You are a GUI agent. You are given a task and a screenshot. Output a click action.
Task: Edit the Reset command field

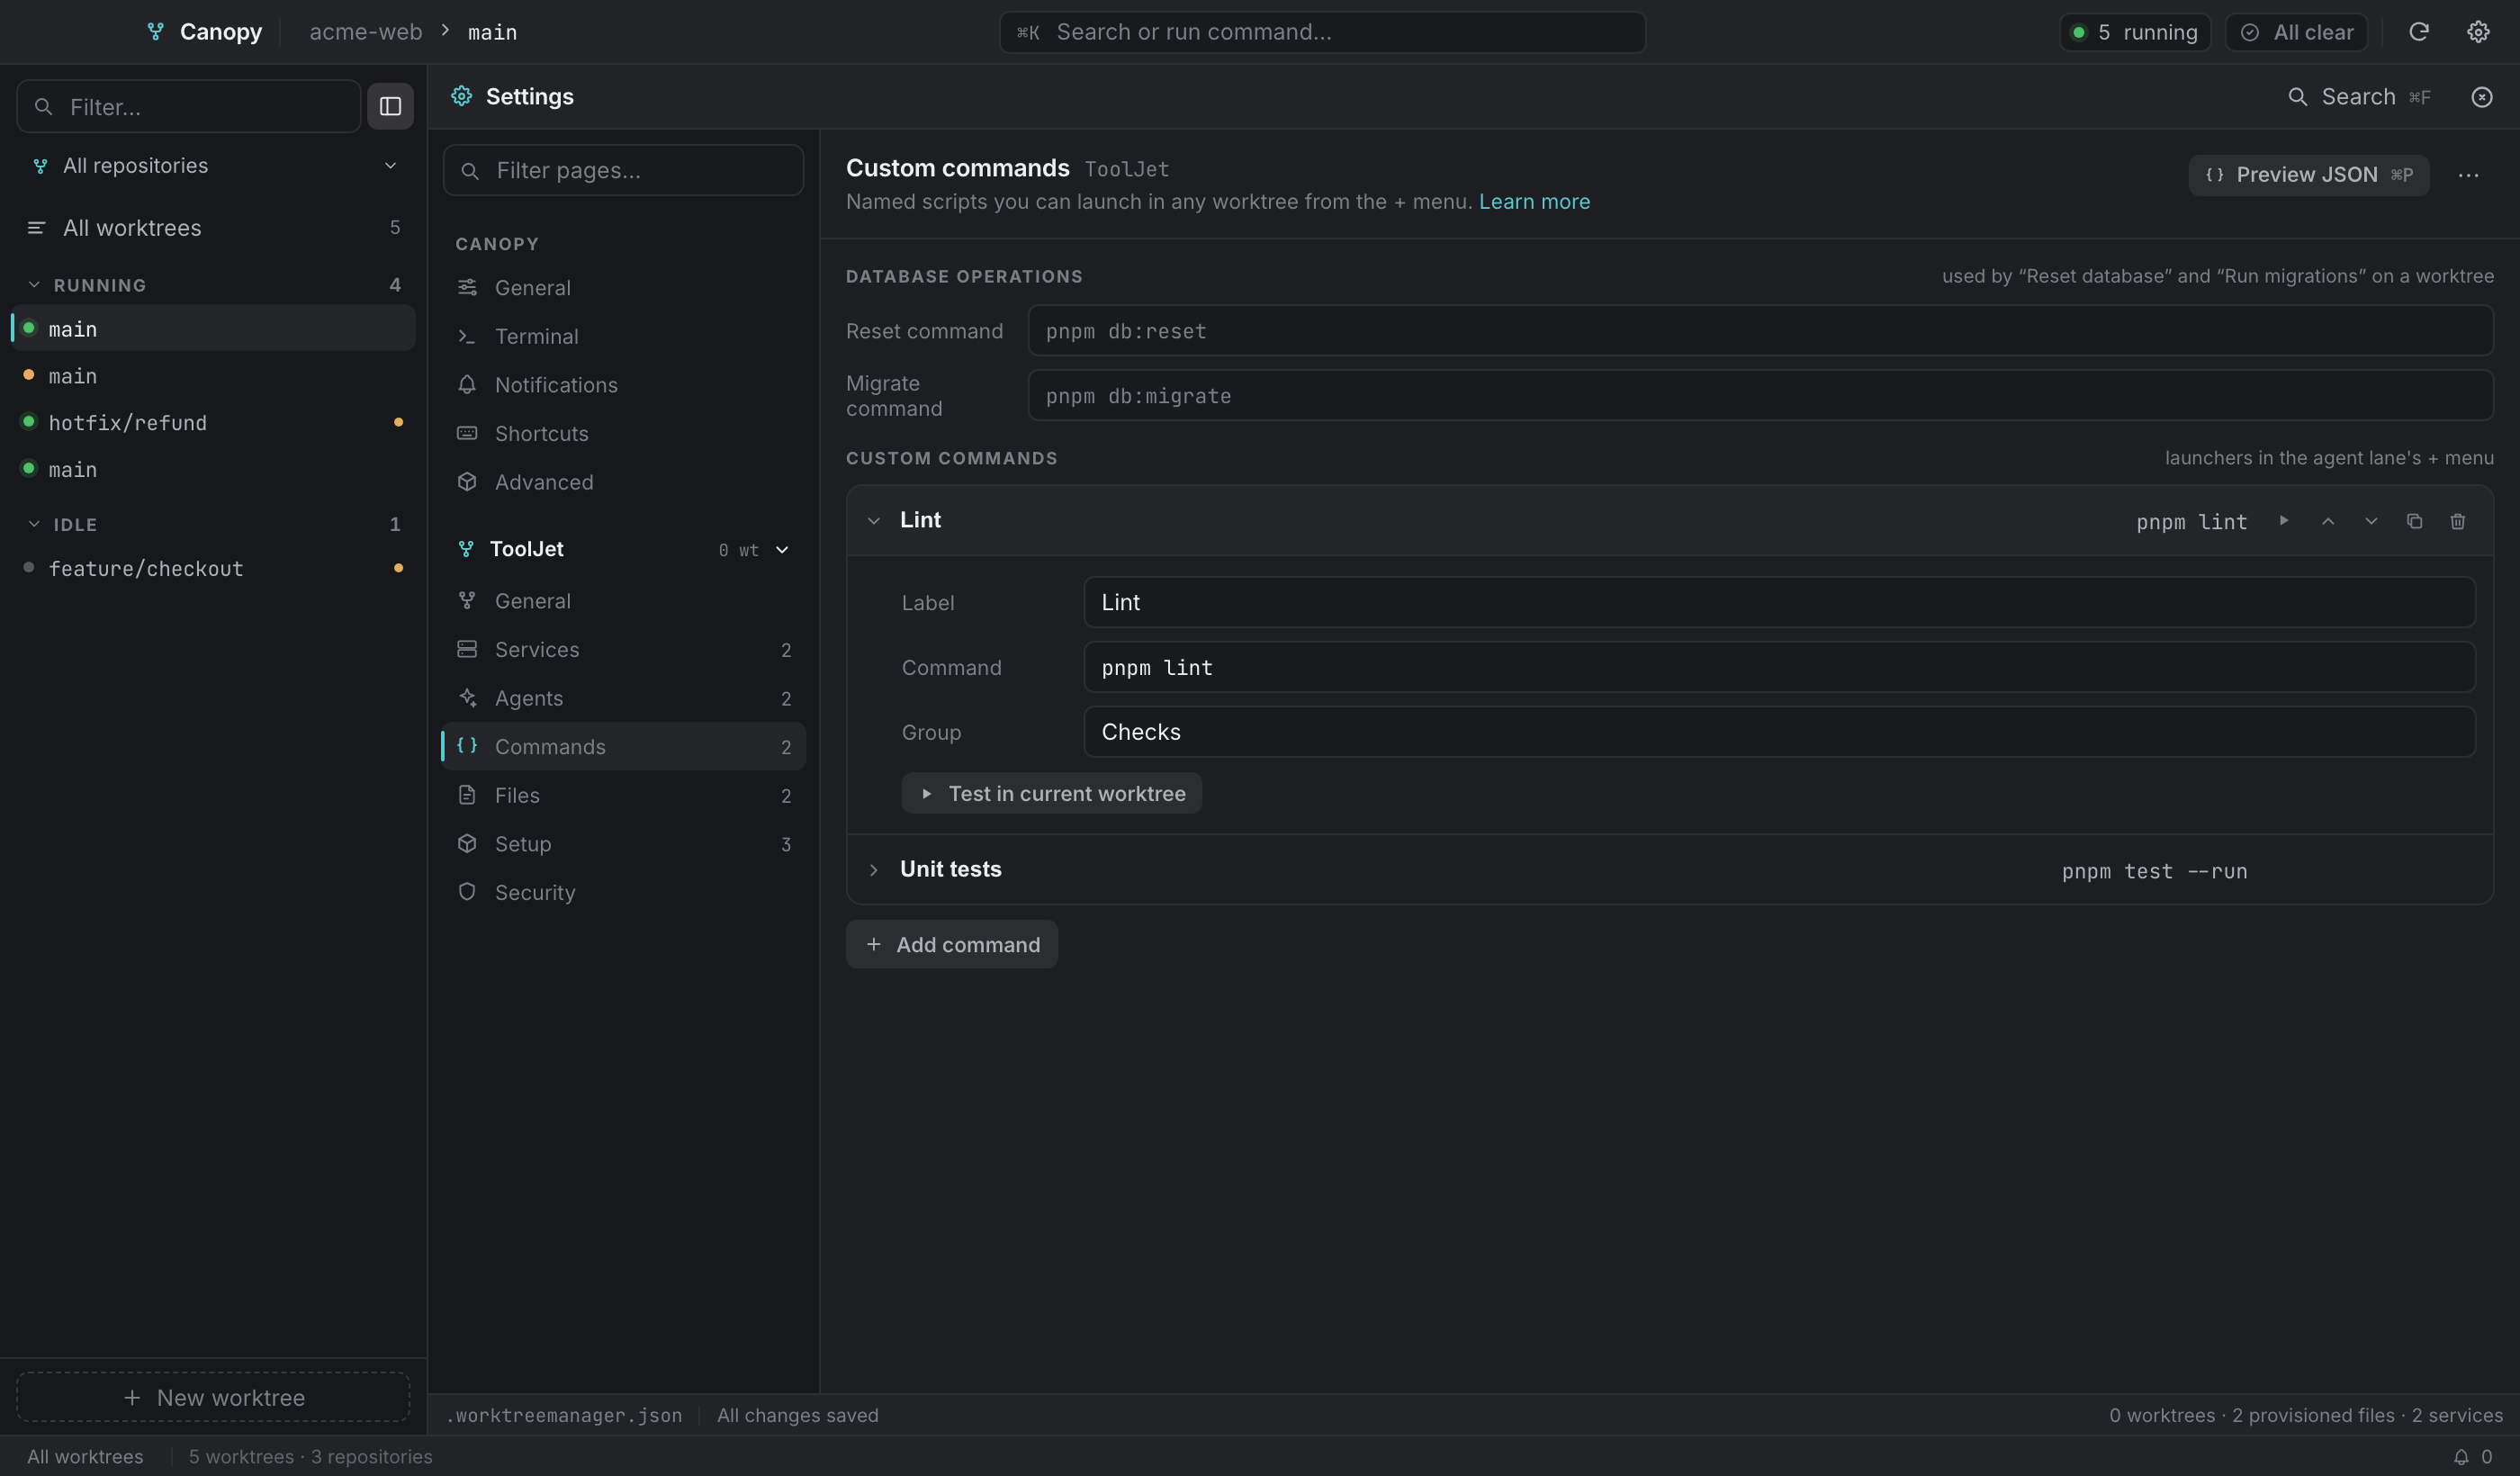1760,331
